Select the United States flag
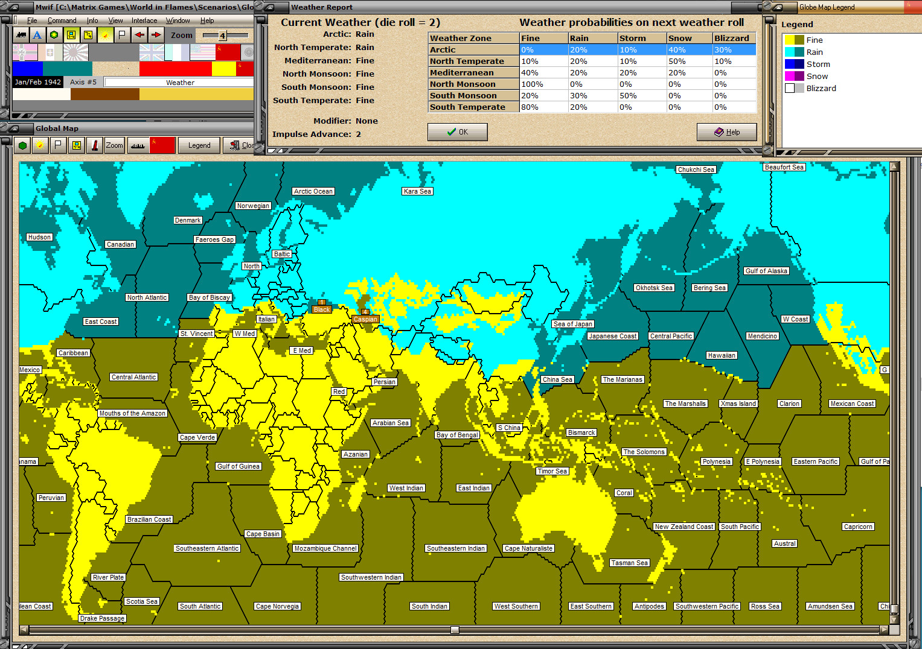 click(202, 52)
